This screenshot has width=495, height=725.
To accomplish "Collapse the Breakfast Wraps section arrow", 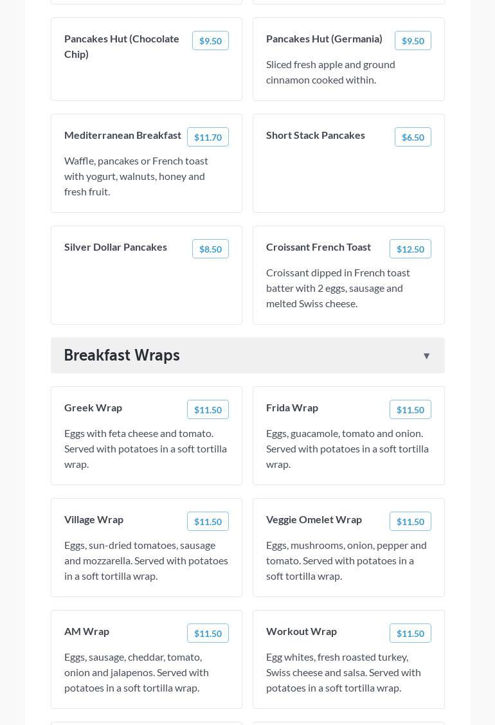I will pos(426,356).
